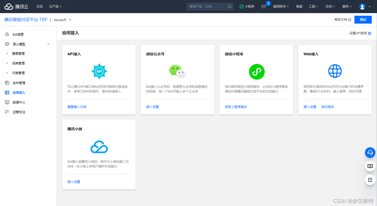This screenshot has width=377, height=206.
Task: Click the API gear icon
Action: 99,71
